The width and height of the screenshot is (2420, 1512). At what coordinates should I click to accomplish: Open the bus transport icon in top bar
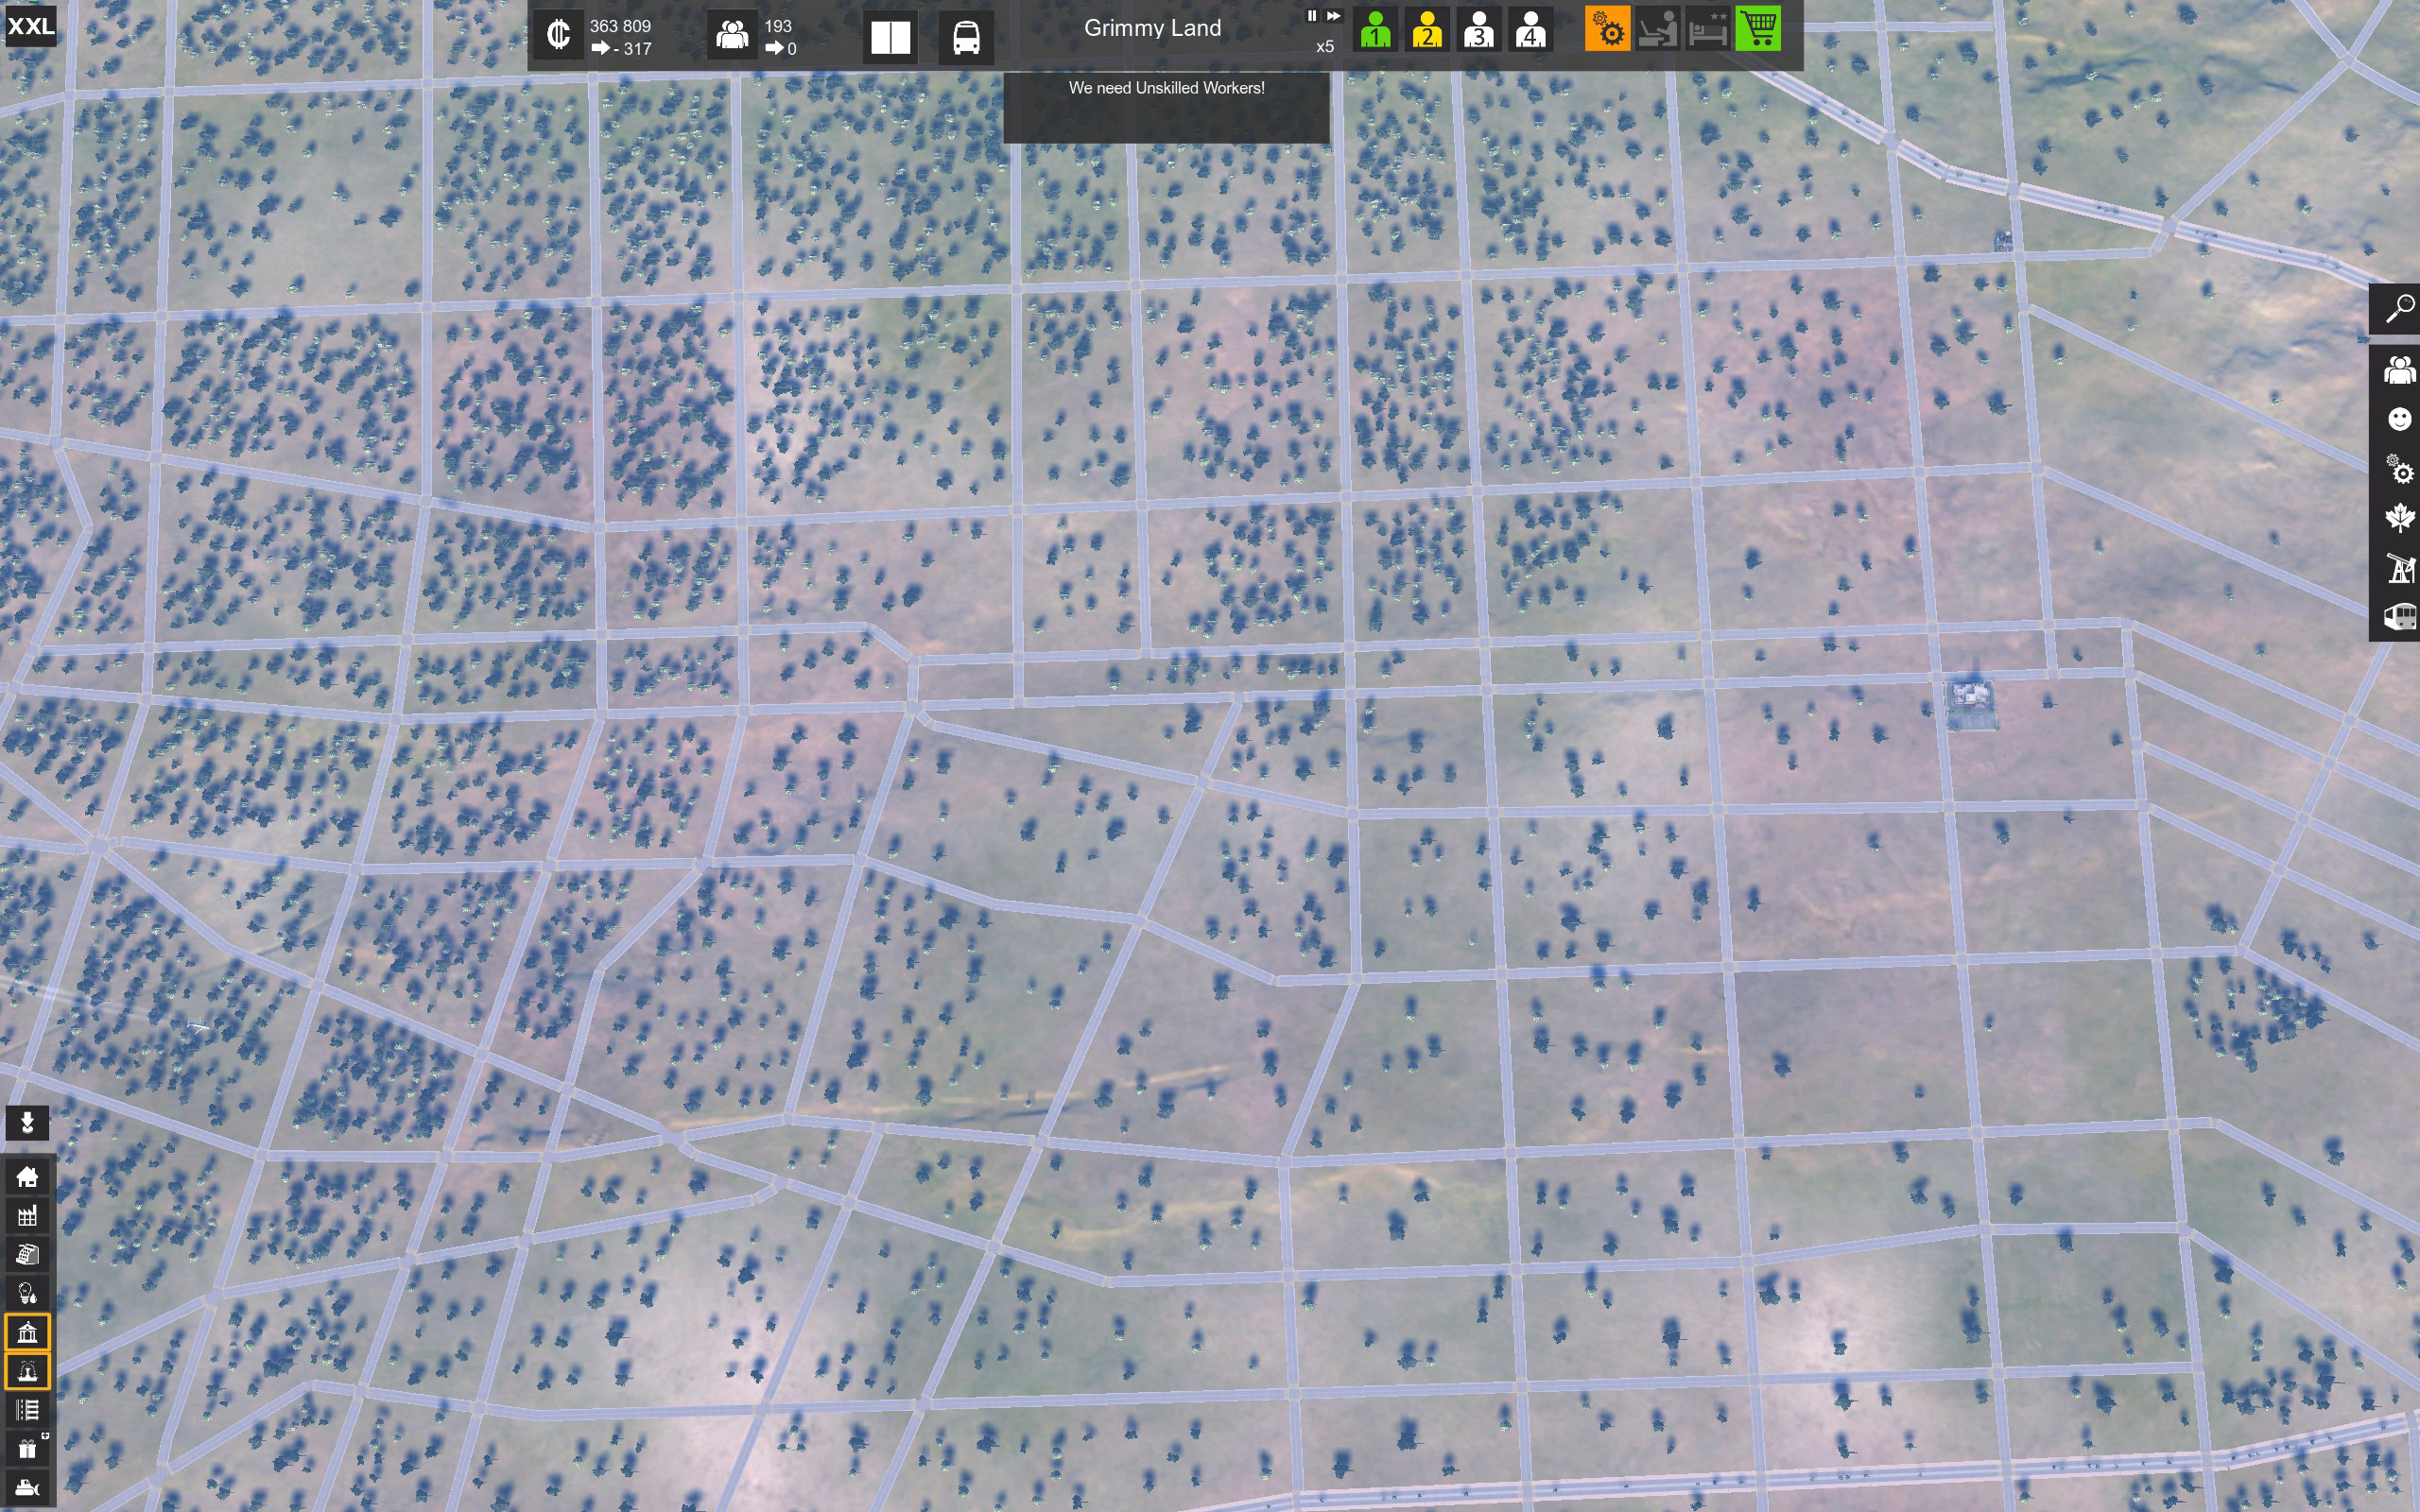[966, 37]
